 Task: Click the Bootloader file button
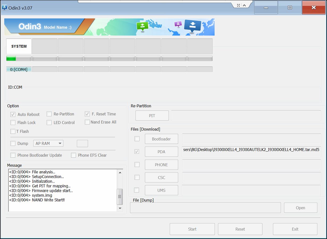tap(161, 139)
